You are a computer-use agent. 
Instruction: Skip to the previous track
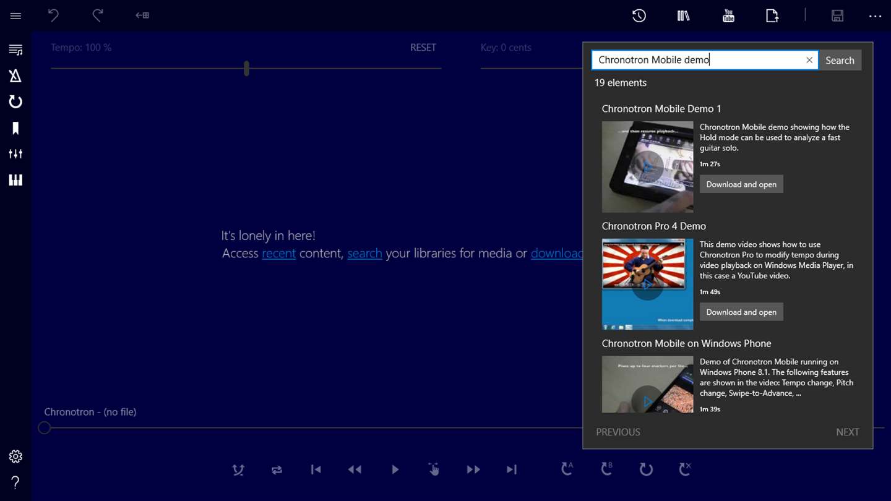[x=316, y=469]
